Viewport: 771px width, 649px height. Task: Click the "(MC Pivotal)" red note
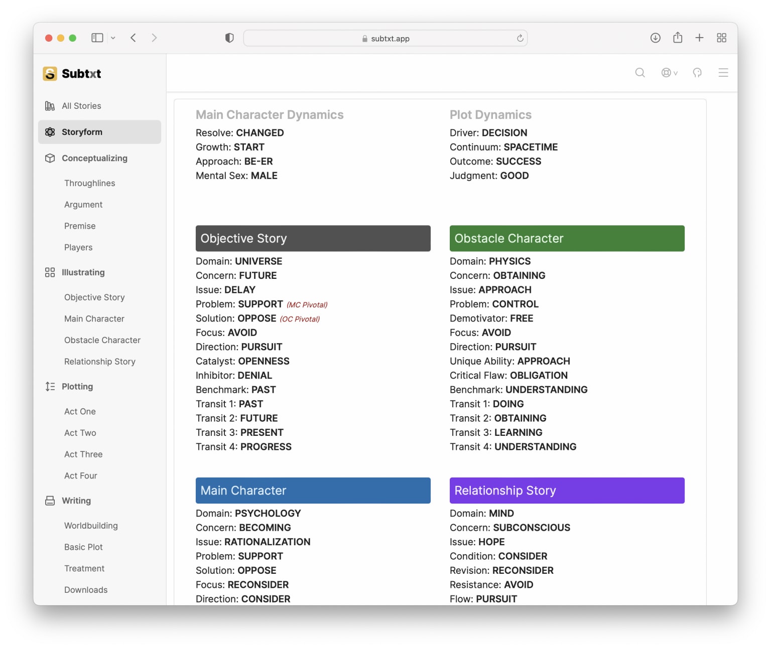coord(307,305)
